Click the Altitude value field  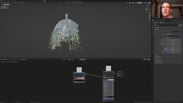173,46
